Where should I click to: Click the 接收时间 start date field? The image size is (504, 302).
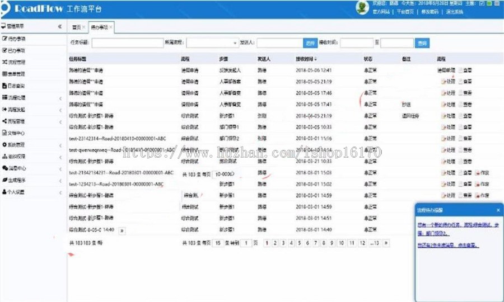coord(357,43)
